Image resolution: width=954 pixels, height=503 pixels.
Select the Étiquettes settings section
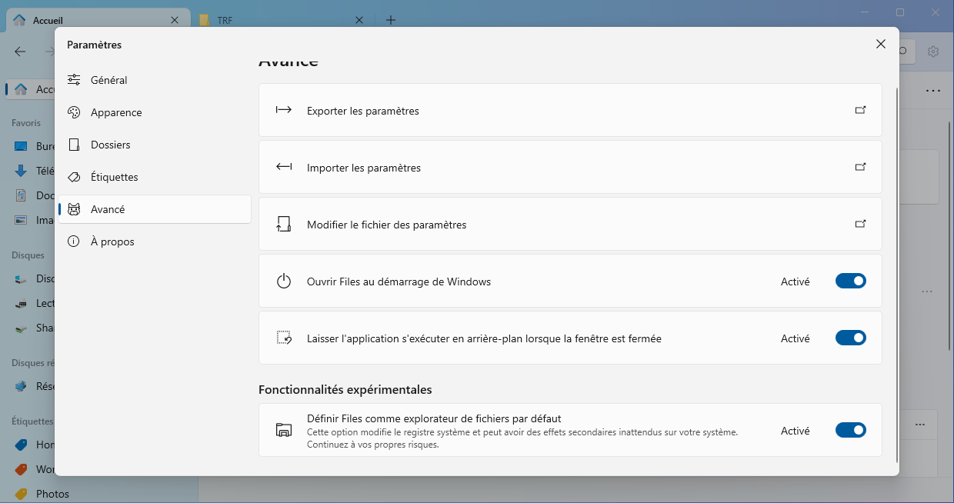point(114,177)
